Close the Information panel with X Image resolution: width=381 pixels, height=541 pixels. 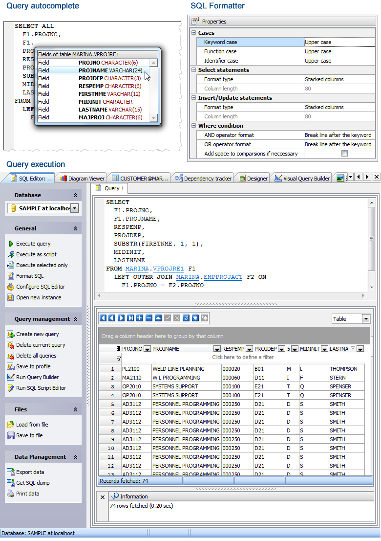[102, 497]
